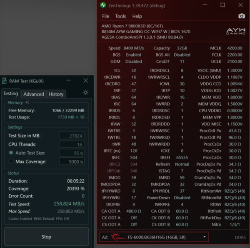Minimize the ZenTimings window
250x248 pixels.
(205, 5)
